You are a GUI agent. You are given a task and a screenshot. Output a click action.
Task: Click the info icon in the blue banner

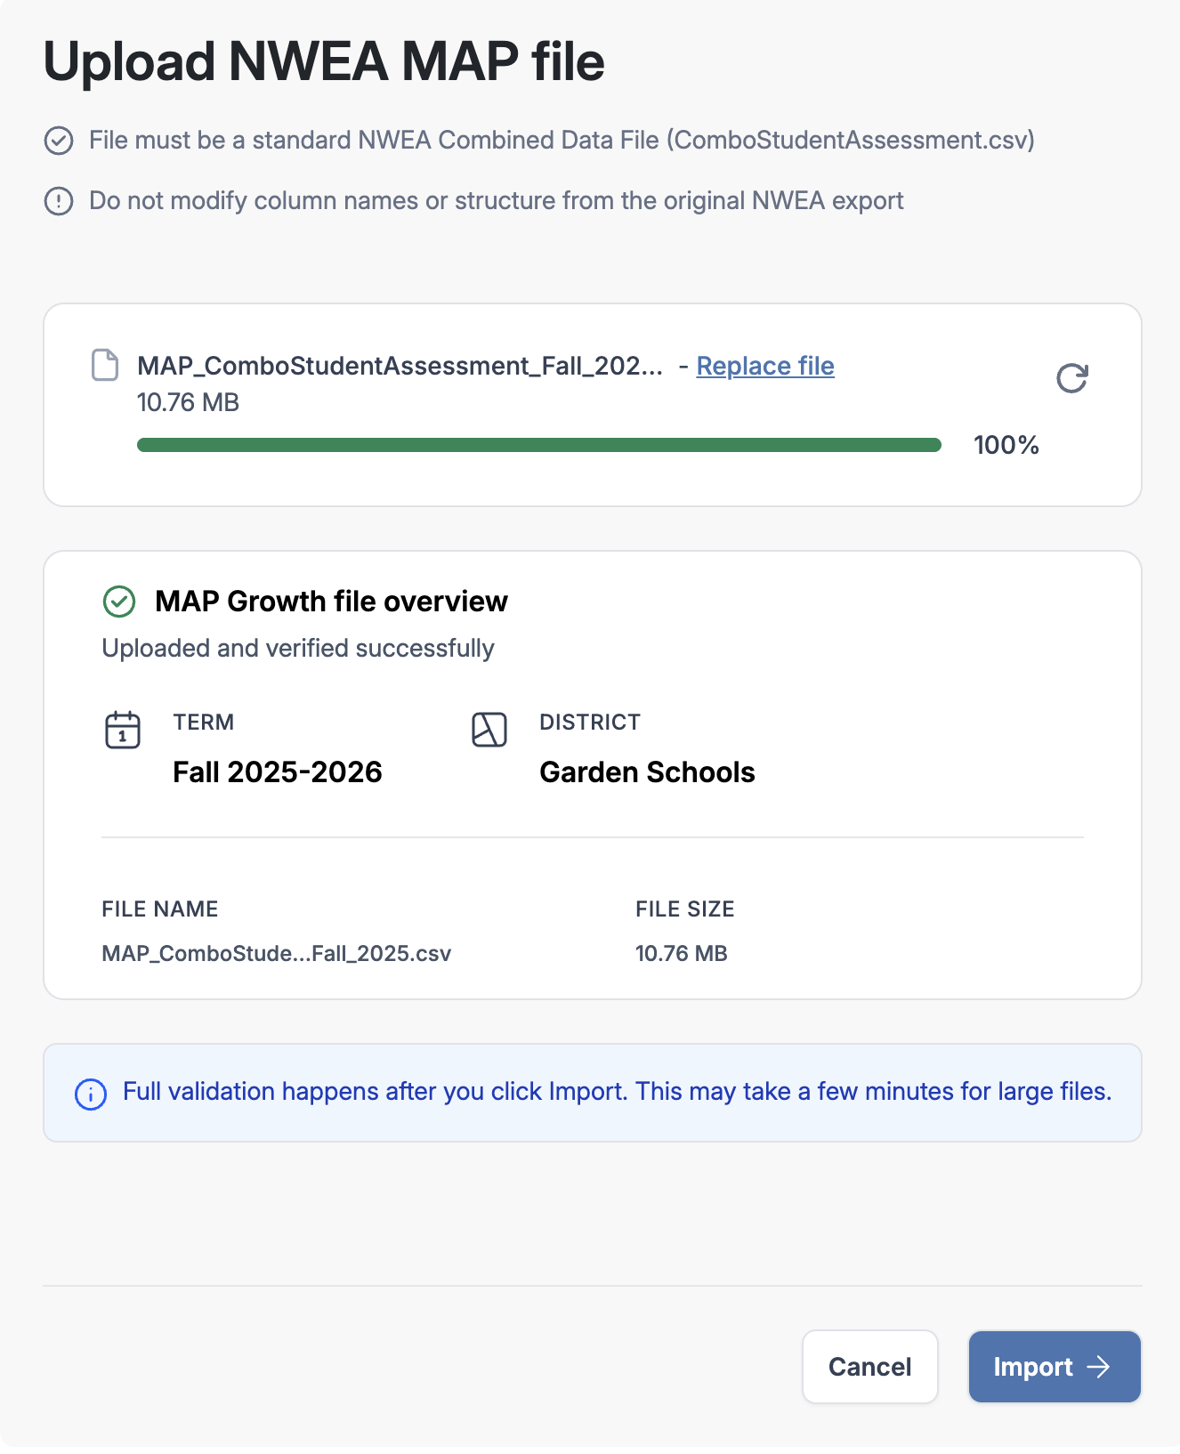click(91, 1094)
